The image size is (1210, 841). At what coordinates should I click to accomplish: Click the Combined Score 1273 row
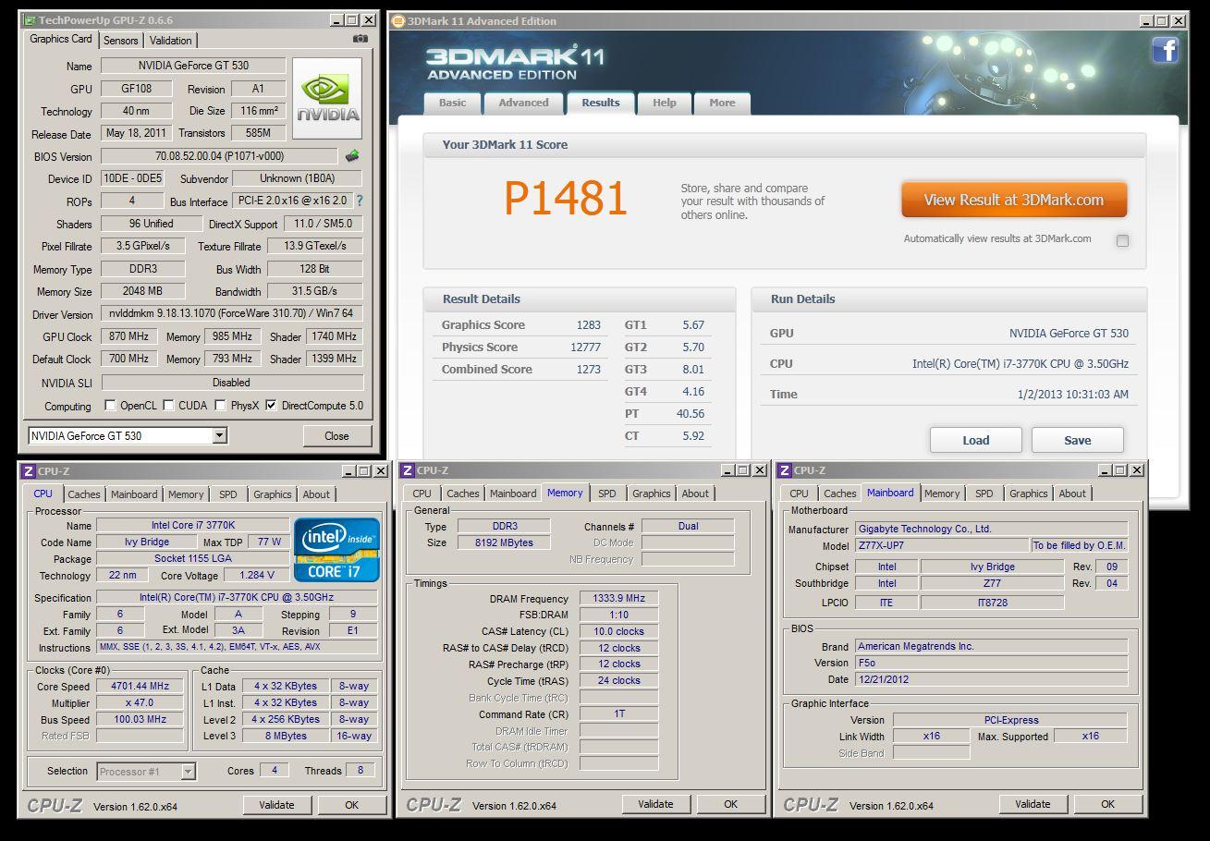(x=521, y=370)
